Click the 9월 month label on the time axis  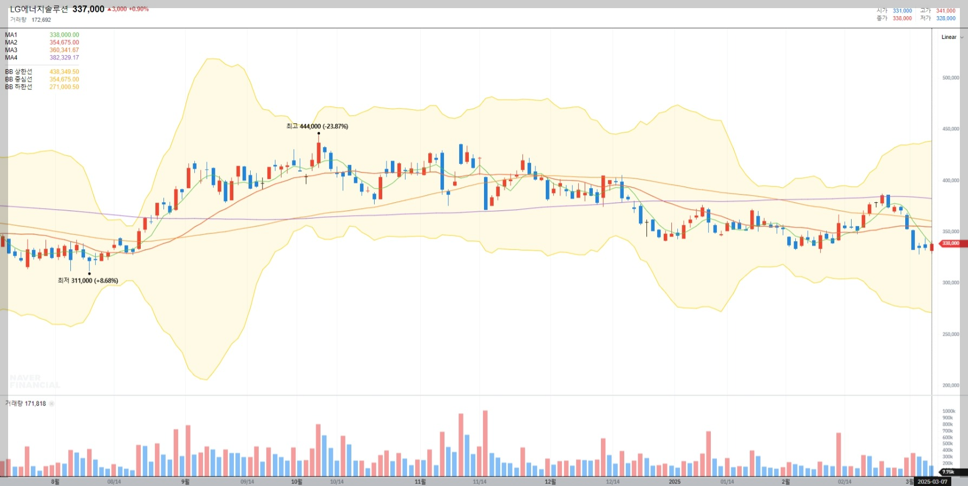186,482
